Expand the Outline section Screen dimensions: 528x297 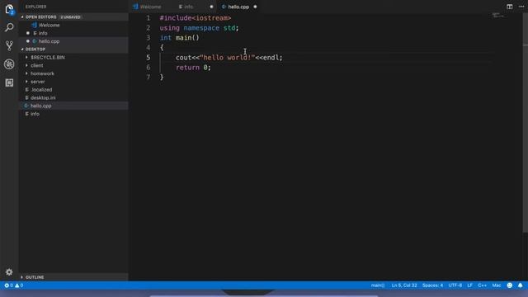[73, 277]
